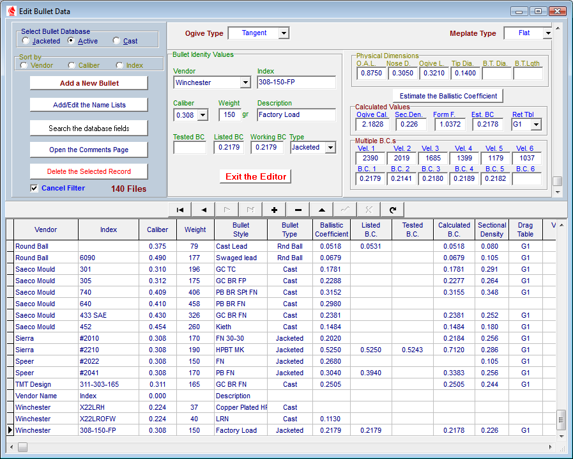Delete record with minus icon
Image resolution: width=573 pixels, height=459 pixels.
click(298, 210)
